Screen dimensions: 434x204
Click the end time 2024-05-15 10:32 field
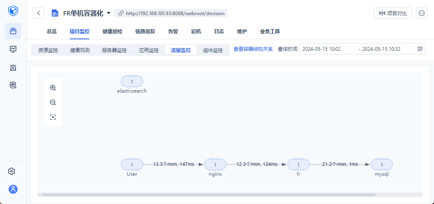(381, 49)
